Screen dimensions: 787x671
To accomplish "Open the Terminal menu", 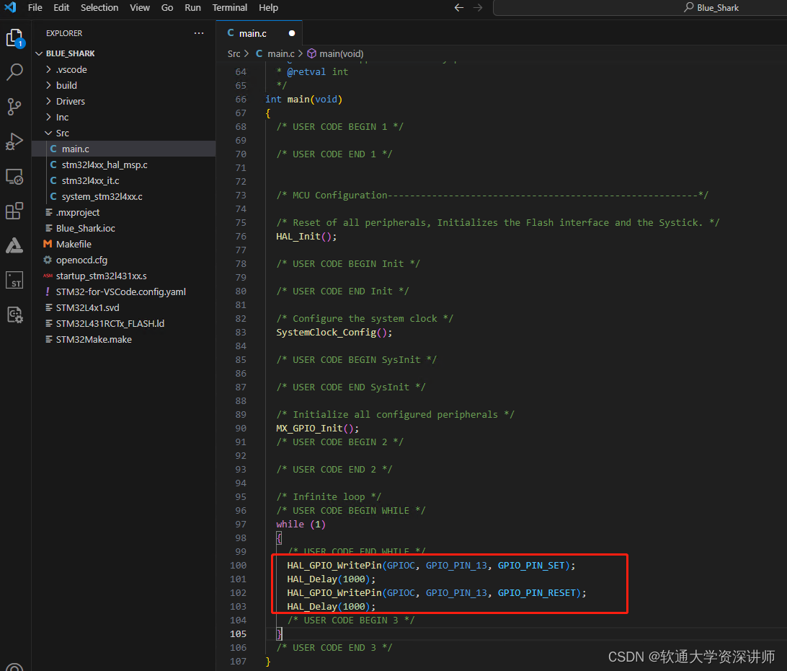I will coord(229,7).
